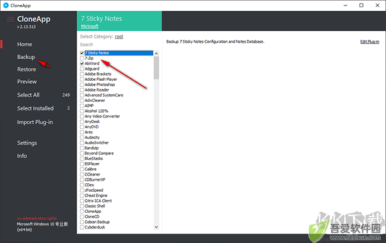
Task: Select Classic Shell list entry
Action: coord(95,206)
